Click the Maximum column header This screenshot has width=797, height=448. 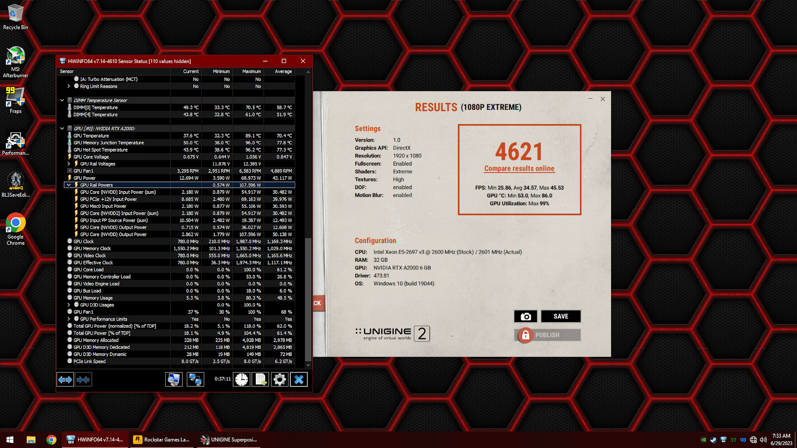click(x=248, y=71)
